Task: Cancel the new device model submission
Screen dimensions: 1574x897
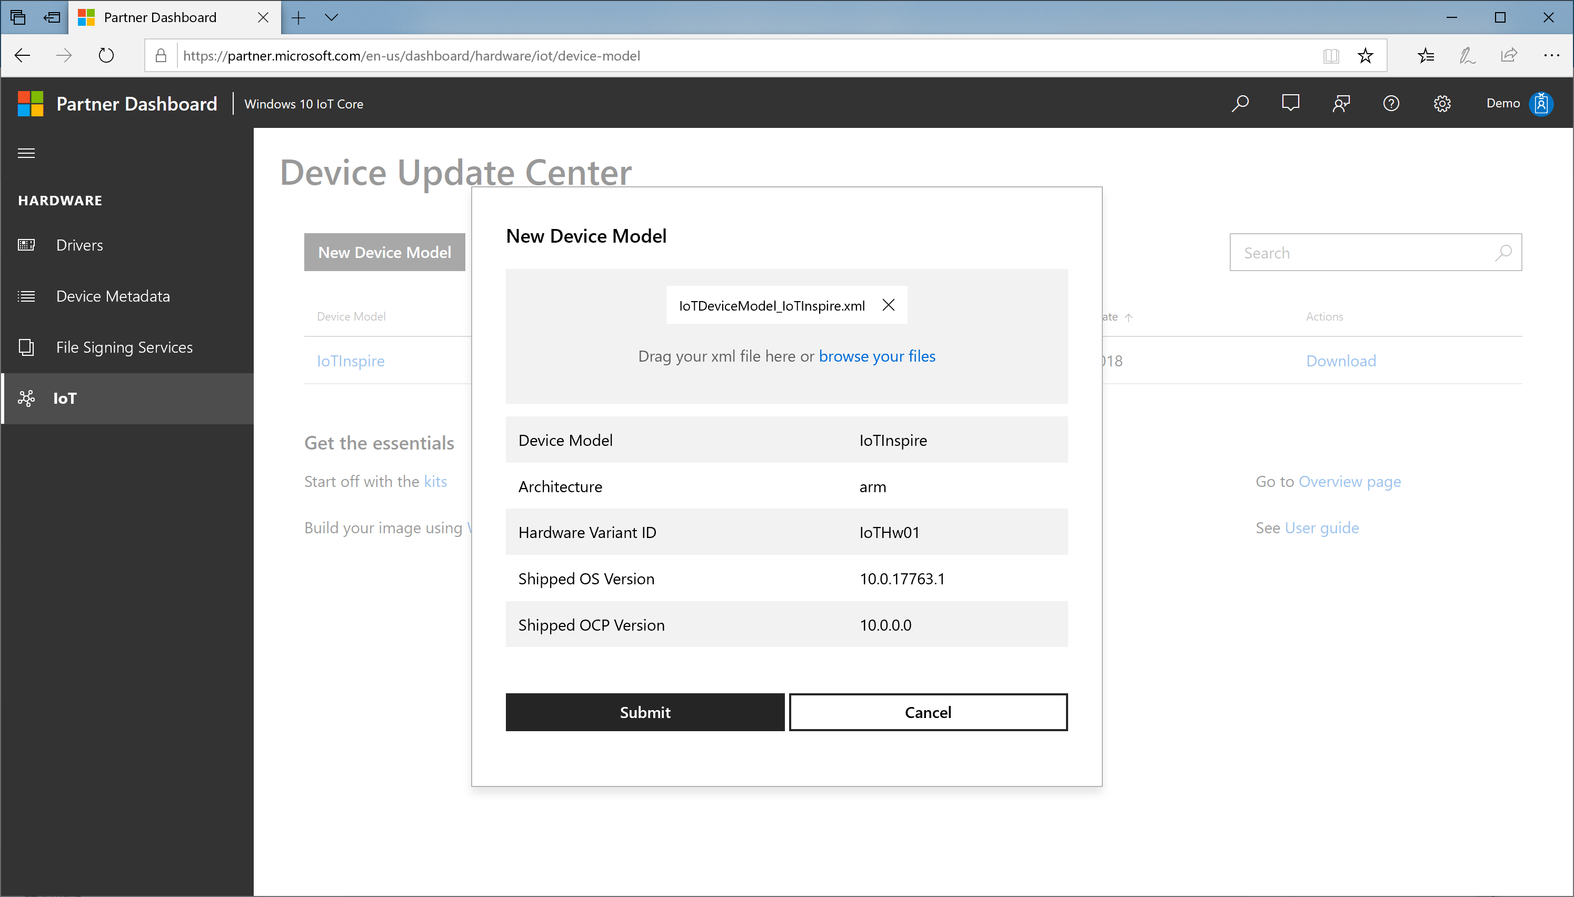Action: (929, 712)
